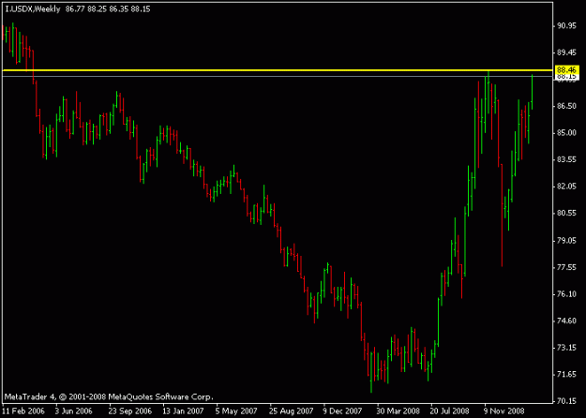Click the 85.00 price axis label
This screenshot has height=418, width=586.
(x=567, y=133)
